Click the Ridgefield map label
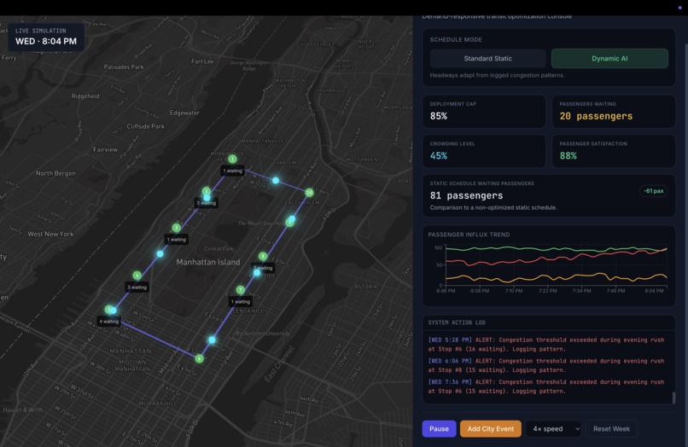The width and height of the screenshot is (688, 447). pos(85,96)
